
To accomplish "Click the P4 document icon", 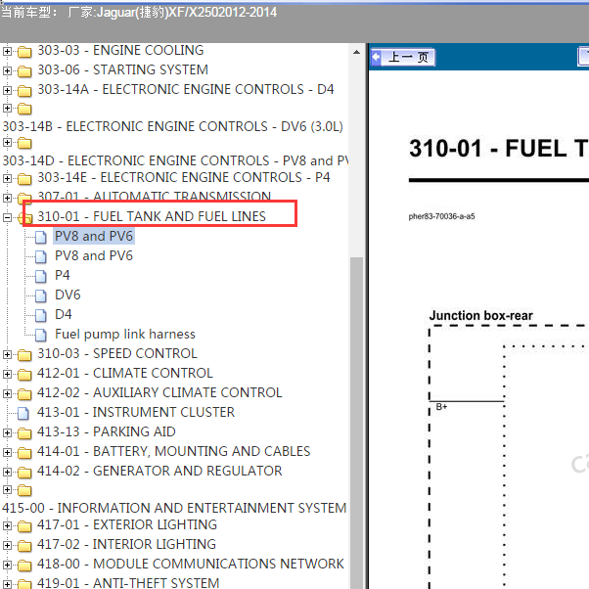I will pos(40,276).
